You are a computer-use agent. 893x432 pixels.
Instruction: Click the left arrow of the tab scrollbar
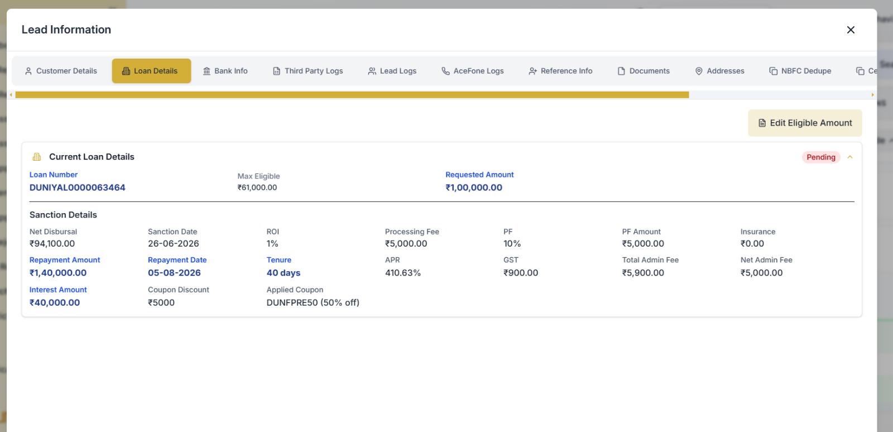[x=11, y=95]
